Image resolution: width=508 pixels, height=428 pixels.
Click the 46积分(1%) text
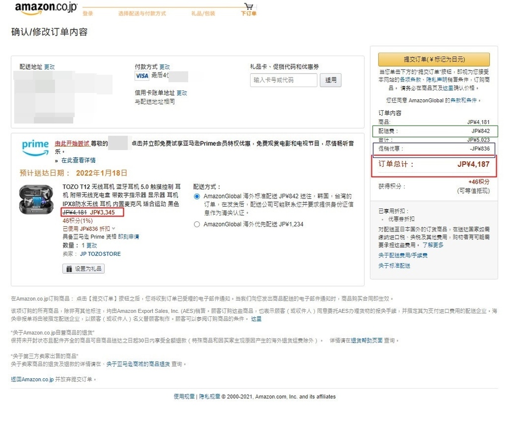click(77, 221)
